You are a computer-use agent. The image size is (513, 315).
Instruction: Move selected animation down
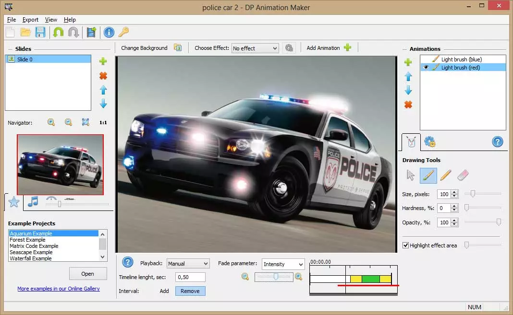tap(408, 90)
